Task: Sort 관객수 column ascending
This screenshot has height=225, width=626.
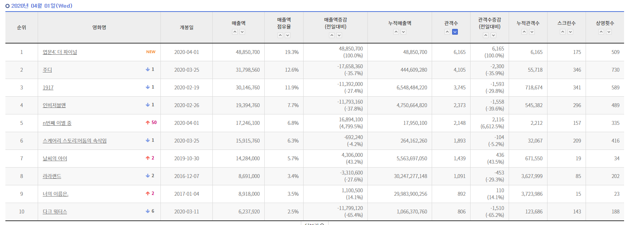Action: point(447,32)
